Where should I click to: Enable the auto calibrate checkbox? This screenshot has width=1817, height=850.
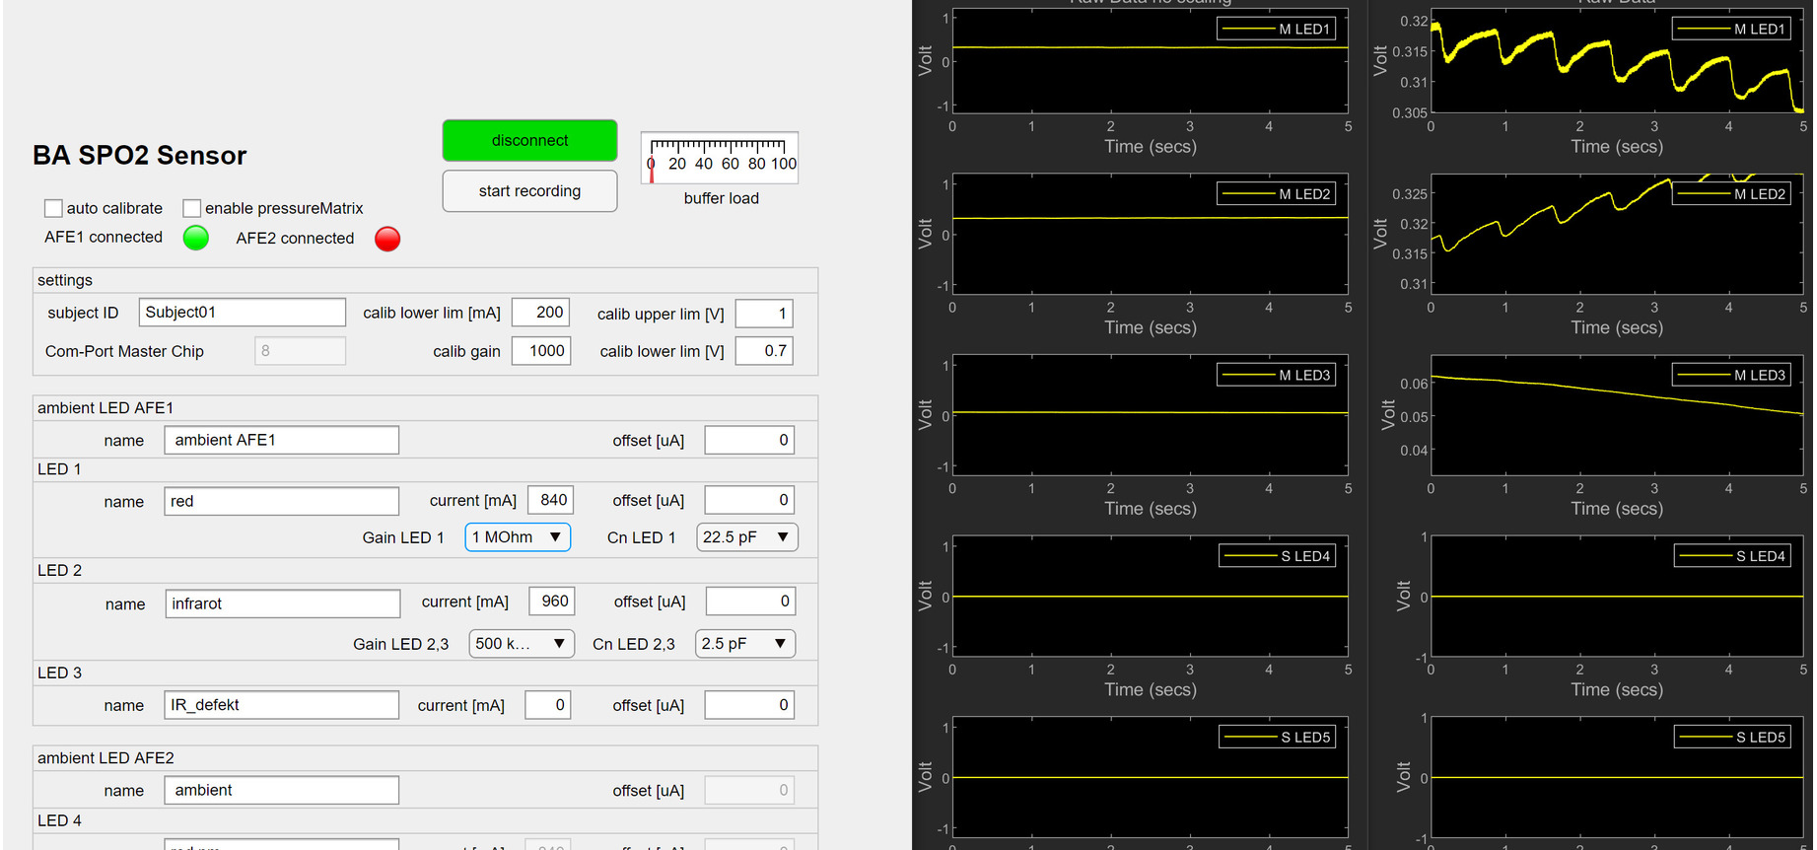[53, 208]
